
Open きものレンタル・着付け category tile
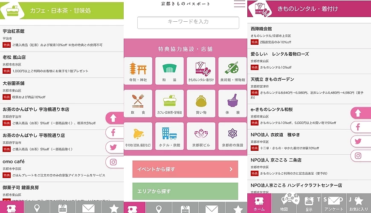201,71
